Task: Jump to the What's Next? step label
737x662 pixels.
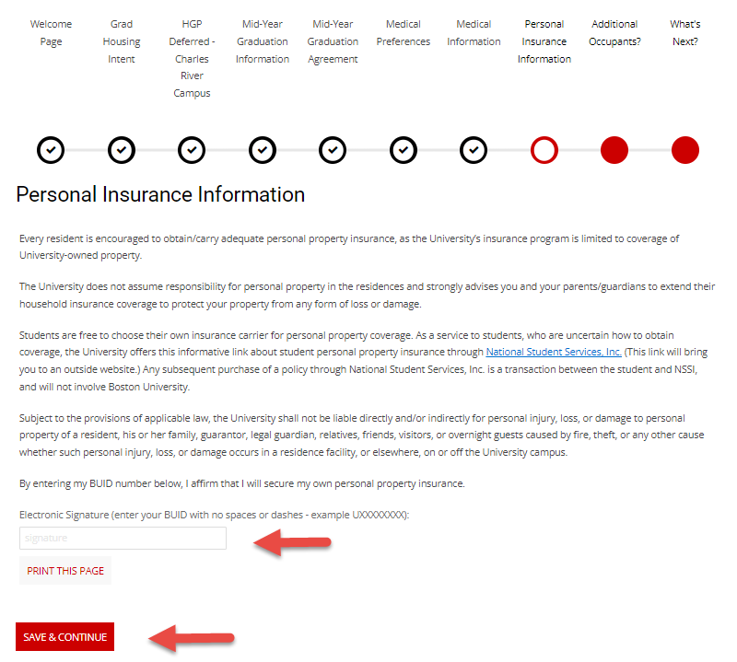Action: tap(685, 33)
